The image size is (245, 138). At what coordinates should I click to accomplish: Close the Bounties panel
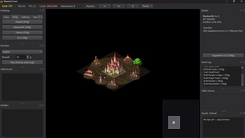(43, 46)
